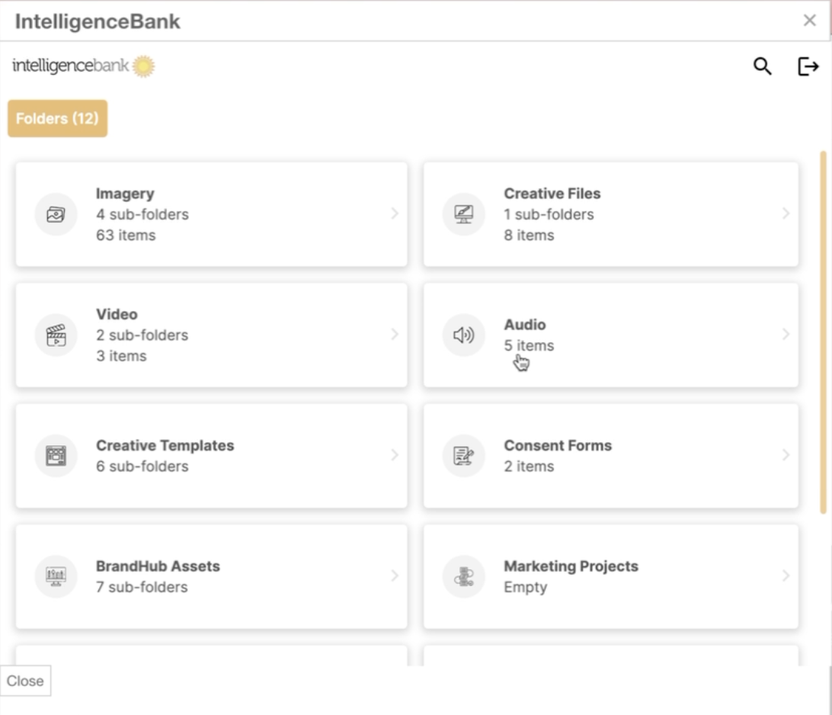Image resolution: width=832 pixels, height=715 pixels.
Task: Click the Marketing Projects folder icon
Action: pyautogui.click(x=463, y=576)
